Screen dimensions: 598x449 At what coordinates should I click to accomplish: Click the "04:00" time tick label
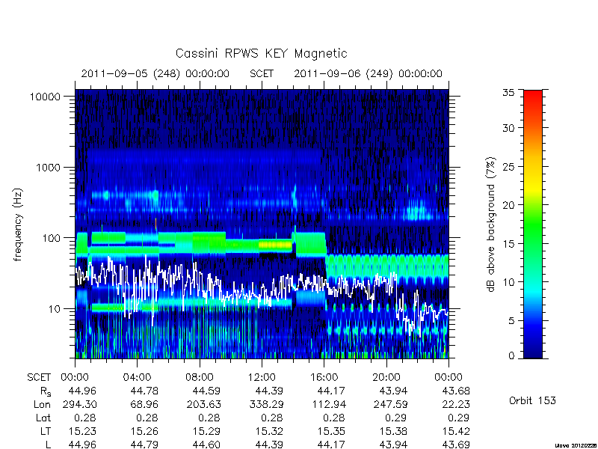pyautogui.click(x=137, y=378)
